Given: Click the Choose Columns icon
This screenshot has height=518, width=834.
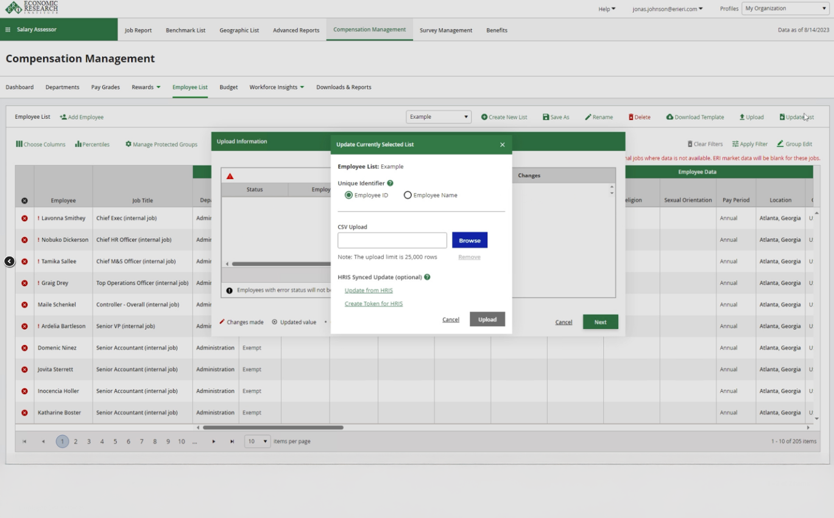Looking at the screenshot, I should coord(19,144).
